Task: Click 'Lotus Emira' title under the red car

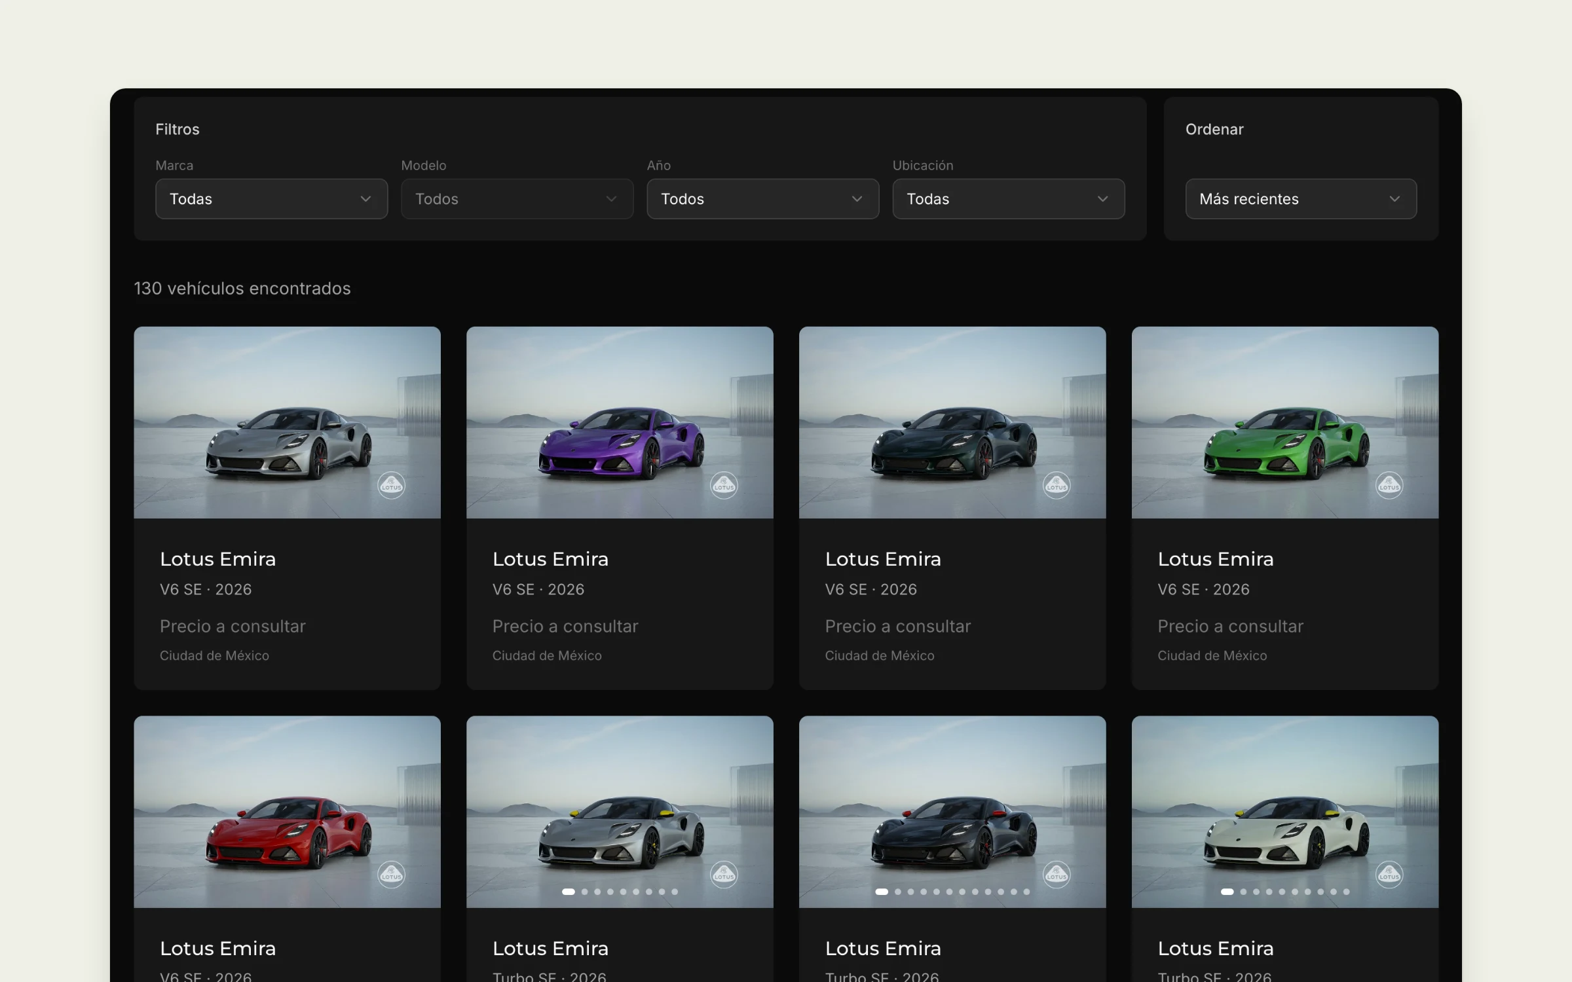Action: [x=218, y=949]
